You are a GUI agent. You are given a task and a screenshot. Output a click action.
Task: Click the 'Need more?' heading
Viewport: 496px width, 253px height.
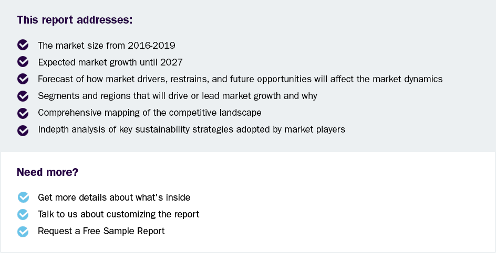(x=48, y=172)
